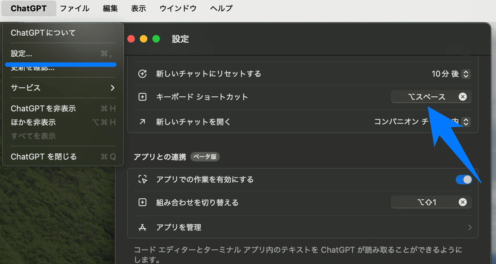The height and width of the screenshot is (264, 496).
Task: Expand the サービス submenu
Action: pyautogui.click(x=63, y=88)
